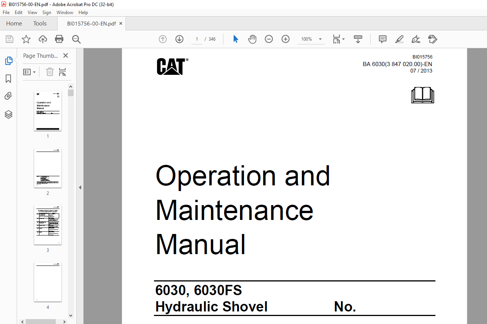Delete selected thumbnail with trash icon
The width and height of the screenshot is (487, 324).
(50, 72)
